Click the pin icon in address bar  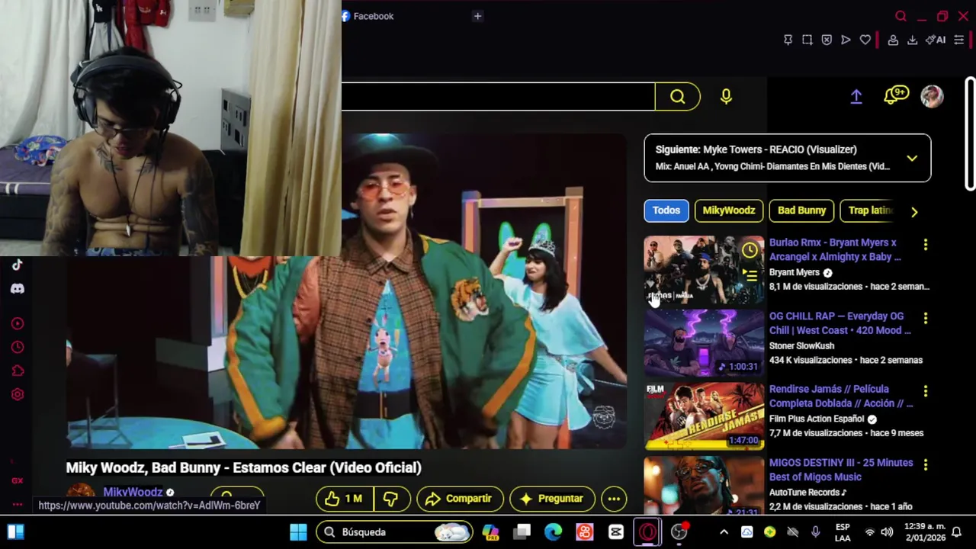788,40
